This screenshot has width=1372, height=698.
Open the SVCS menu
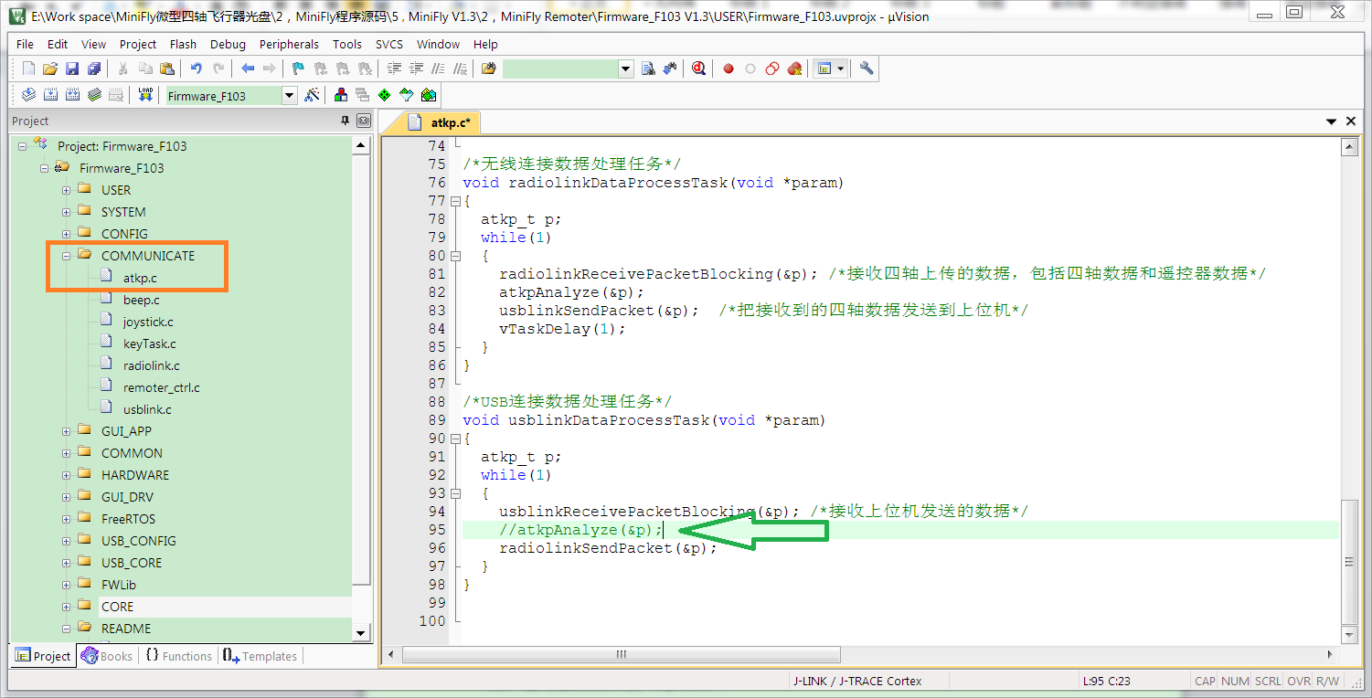388,44
